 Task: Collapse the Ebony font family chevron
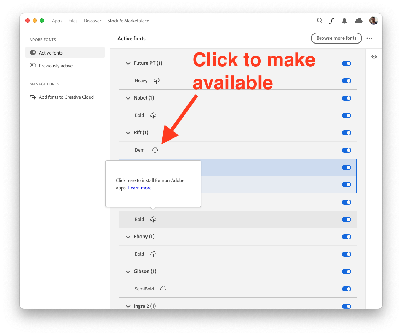pos(128,237)
